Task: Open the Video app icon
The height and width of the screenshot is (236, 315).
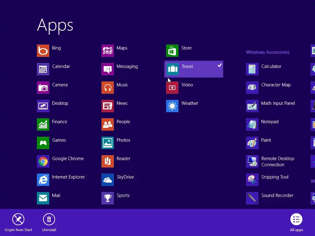Action: (x=172, y=88)
